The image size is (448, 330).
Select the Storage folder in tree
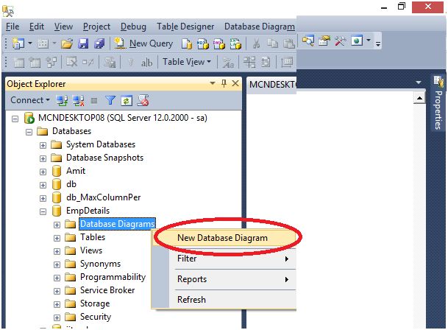coord(95,303)
